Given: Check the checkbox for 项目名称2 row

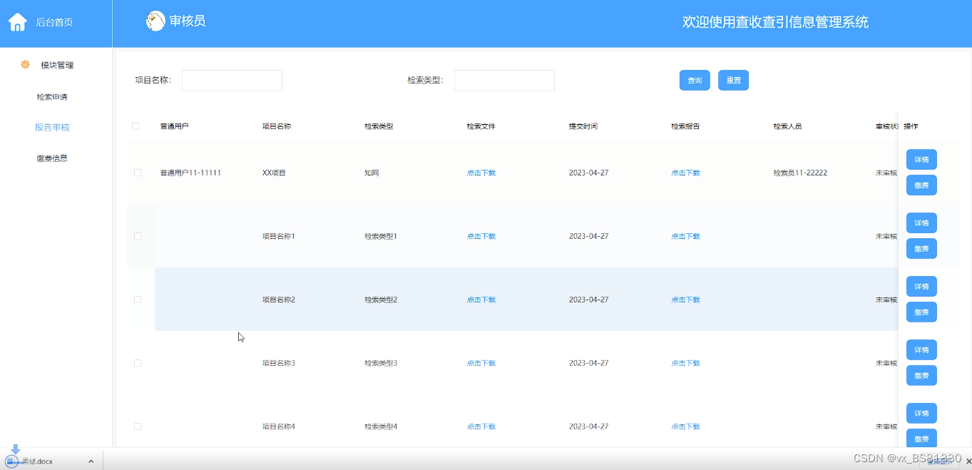Looking at the screenshot, I should click(x=138, y=300).
